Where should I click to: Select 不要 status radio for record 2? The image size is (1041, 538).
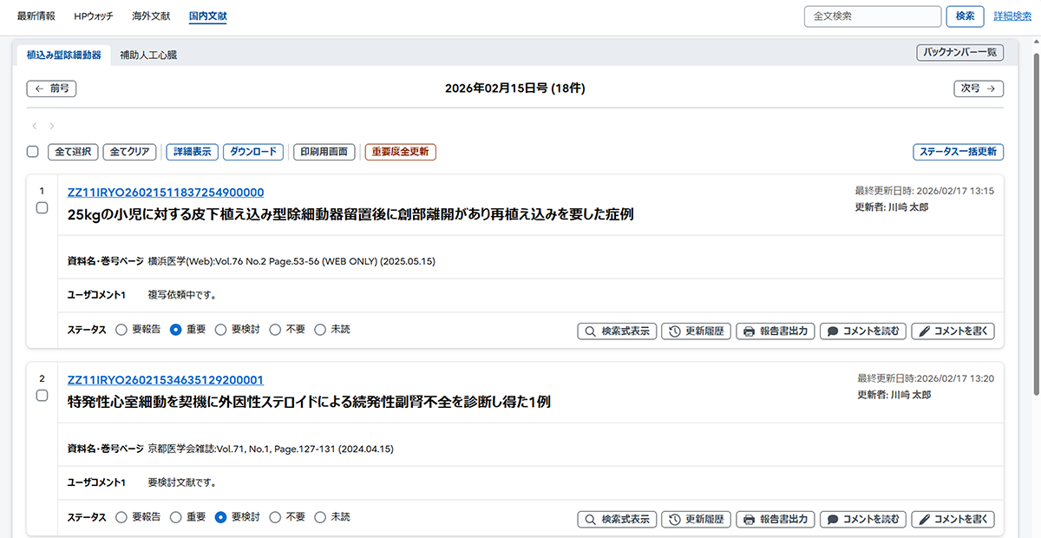276,517
